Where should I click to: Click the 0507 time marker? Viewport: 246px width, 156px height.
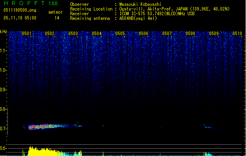pos(167,34)
